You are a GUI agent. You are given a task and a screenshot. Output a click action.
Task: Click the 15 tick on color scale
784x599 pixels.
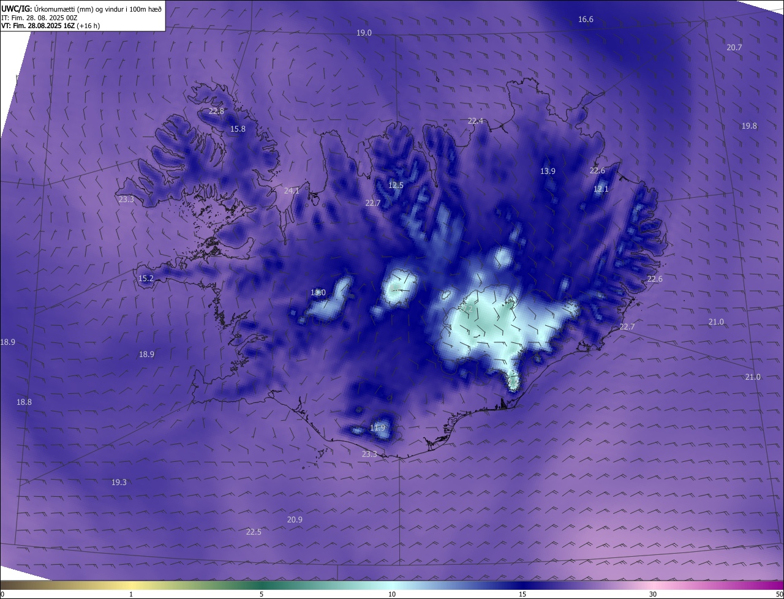click(522, 594)
